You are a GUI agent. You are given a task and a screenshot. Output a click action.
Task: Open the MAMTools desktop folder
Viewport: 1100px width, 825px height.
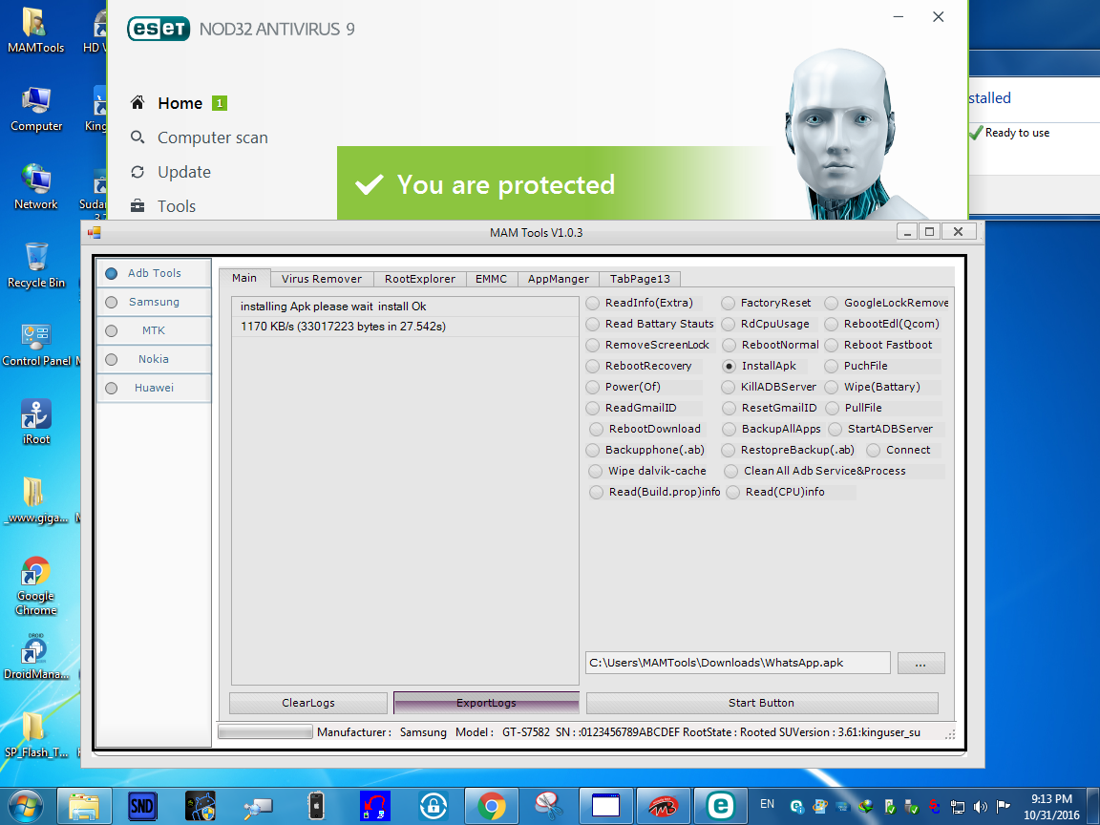pos(35,31)
